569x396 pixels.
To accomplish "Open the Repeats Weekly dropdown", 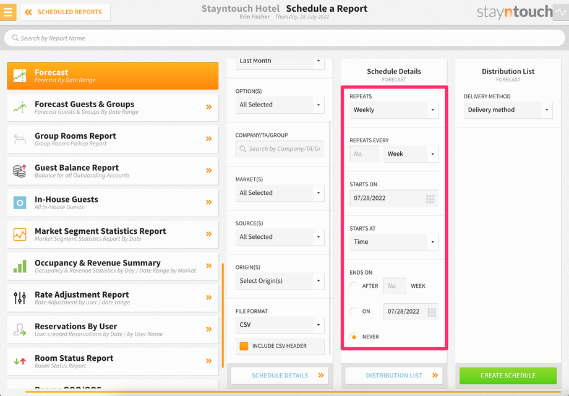I will (x=394, y=110).
